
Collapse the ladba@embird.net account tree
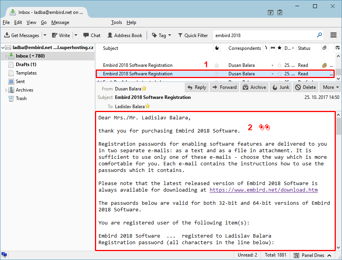tap(3, 48)
